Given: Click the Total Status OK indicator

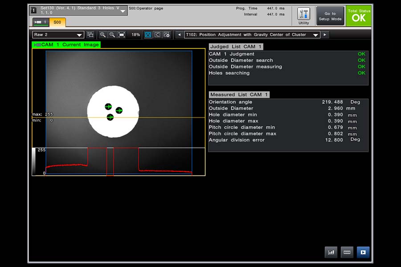Looking at the screenshot, I should [x=359, y=16].
